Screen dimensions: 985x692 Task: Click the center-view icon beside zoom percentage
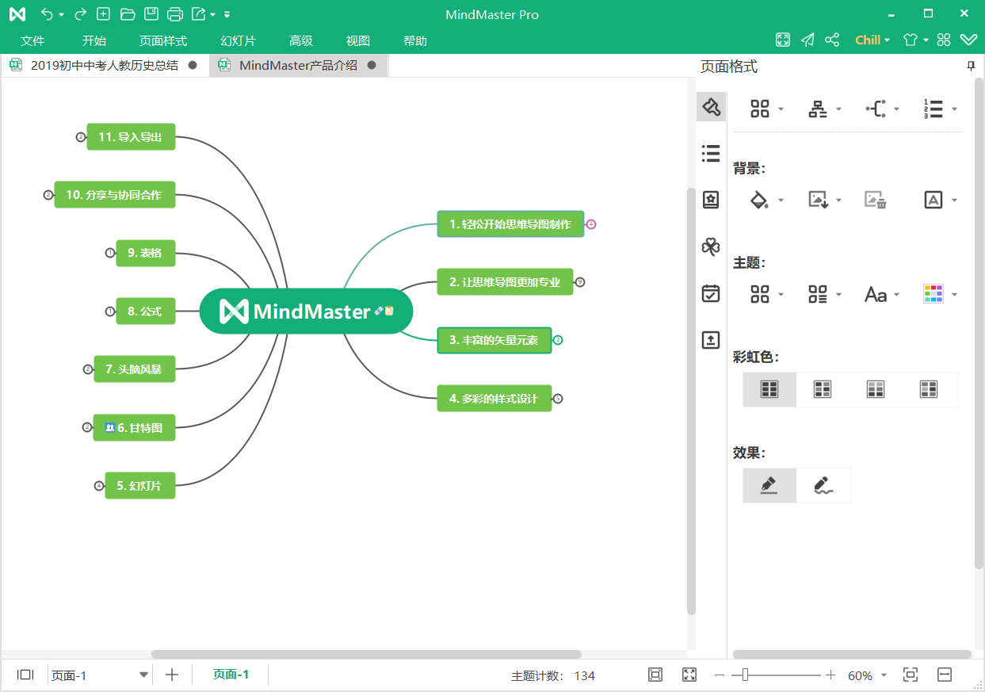click(911, 675)
